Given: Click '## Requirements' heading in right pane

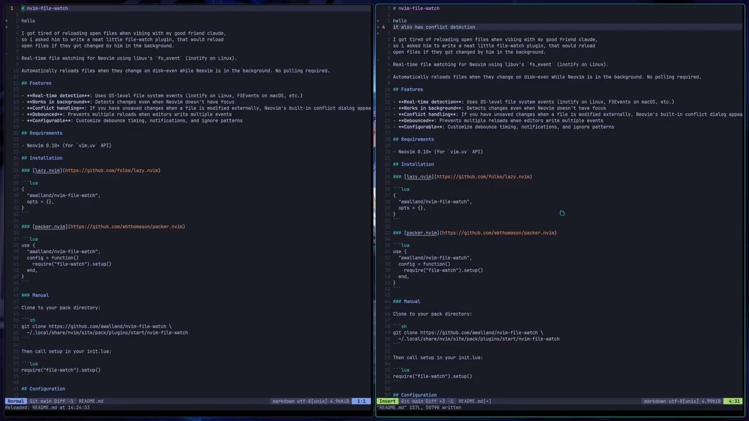Looking at the screenshot, I should click(413, 139).
